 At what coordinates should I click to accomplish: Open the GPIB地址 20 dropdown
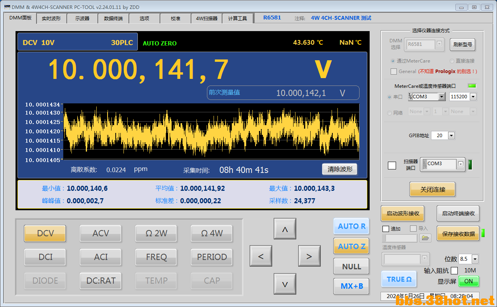pyautogui.click(x=451, y=136)
